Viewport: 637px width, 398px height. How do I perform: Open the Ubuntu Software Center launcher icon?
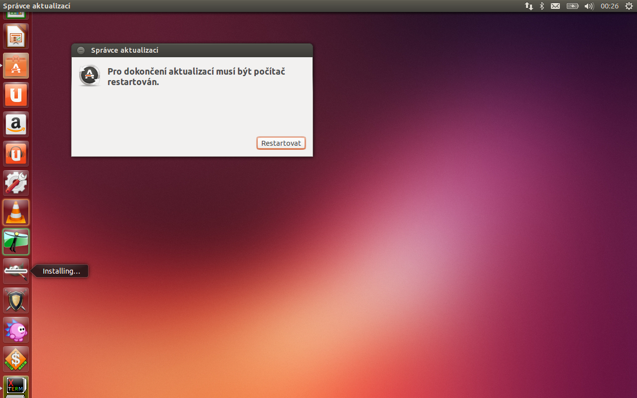click(x=16, y=66)
